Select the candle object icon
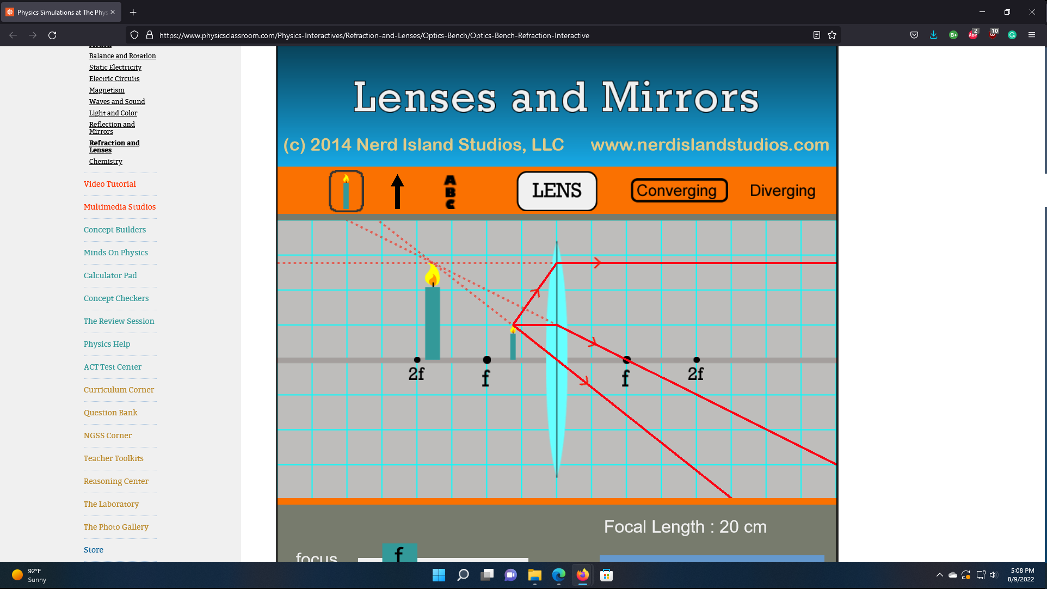The image size is (1047, 589). point(347,191)
